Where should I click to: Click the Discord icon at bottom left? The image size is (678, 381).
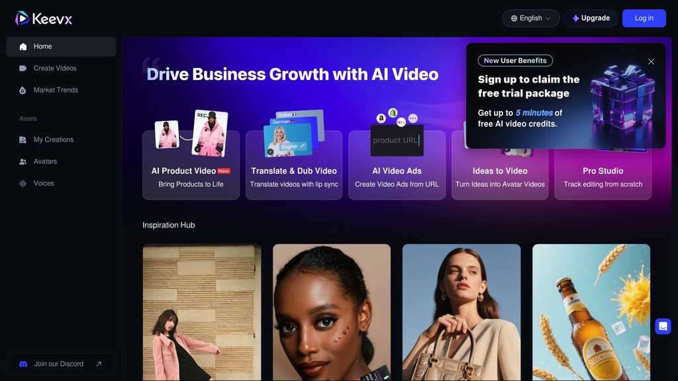pos(23,364)
